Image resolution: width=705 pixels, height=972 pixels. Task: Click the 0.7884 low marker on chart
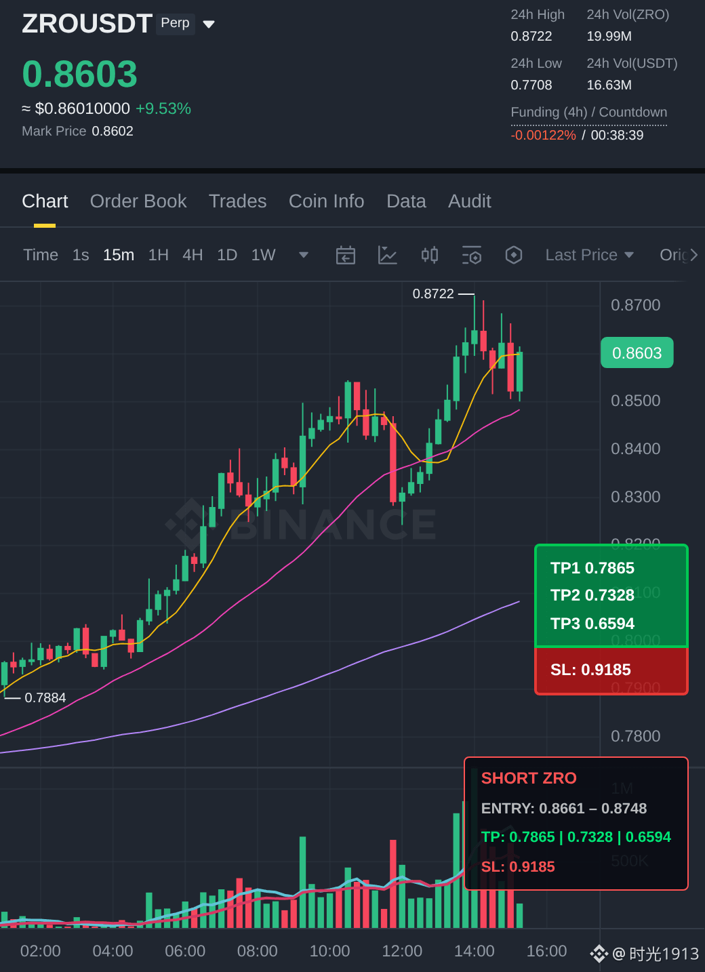coord(45,697)
